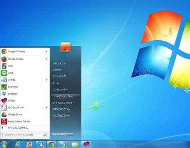Open サクラエディタ icon in Start menu
Viewport: 190px width, 148px height.
pos(4,108)
